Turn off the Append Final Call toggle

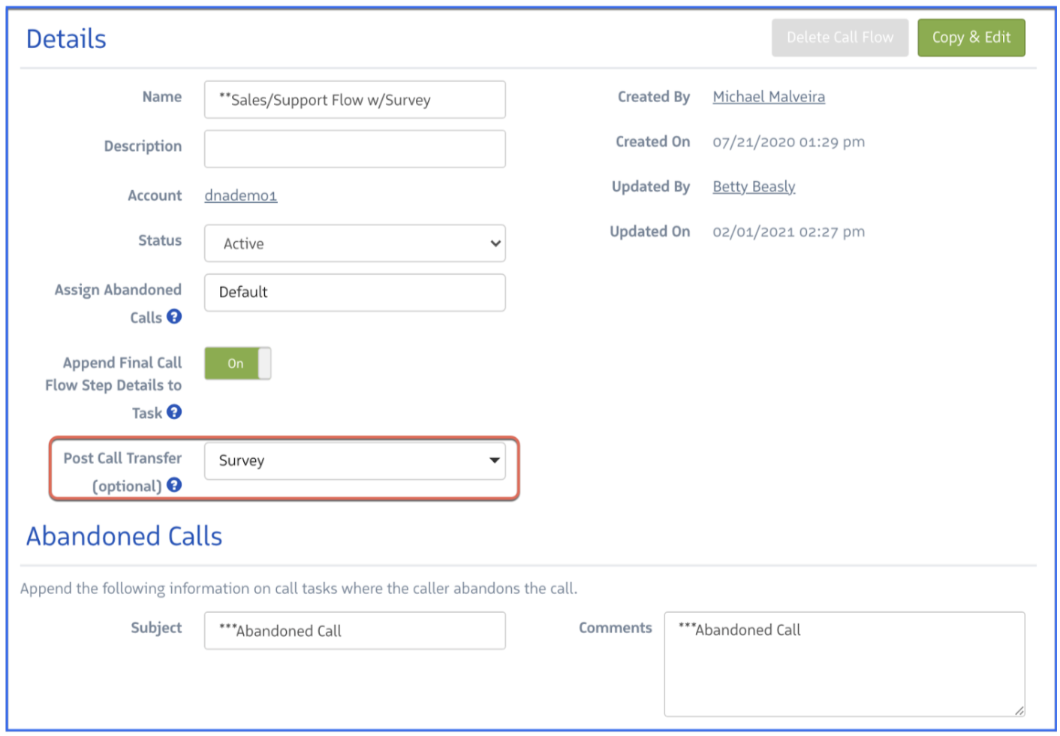coord(237,363)
